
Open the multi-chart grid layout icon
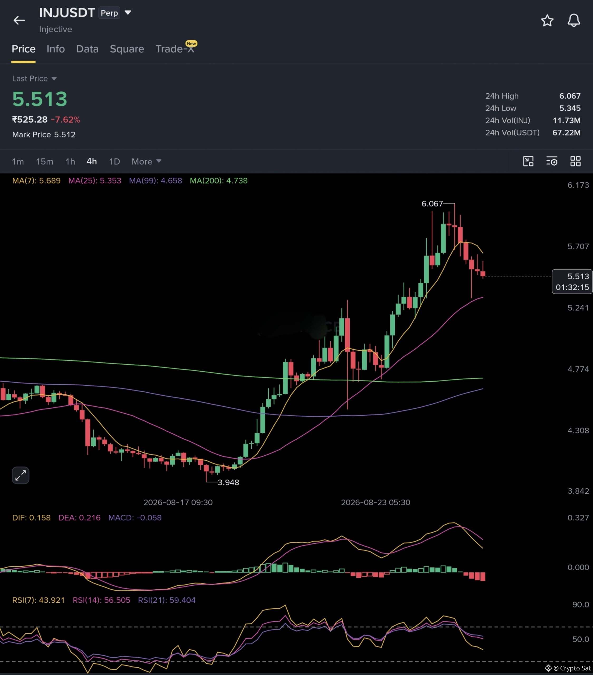(576, 161)
